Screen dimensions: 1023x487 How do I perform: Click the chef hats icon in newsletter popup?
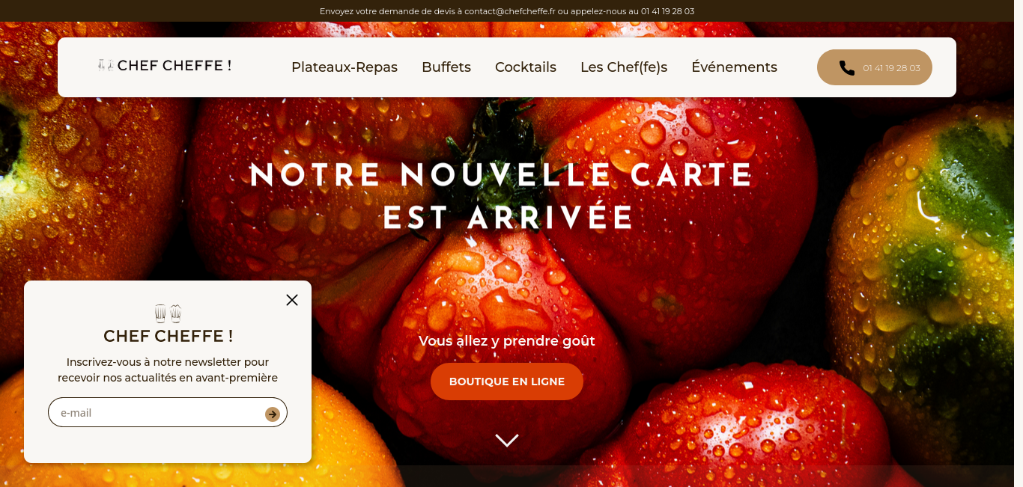[x=168, y=313]
